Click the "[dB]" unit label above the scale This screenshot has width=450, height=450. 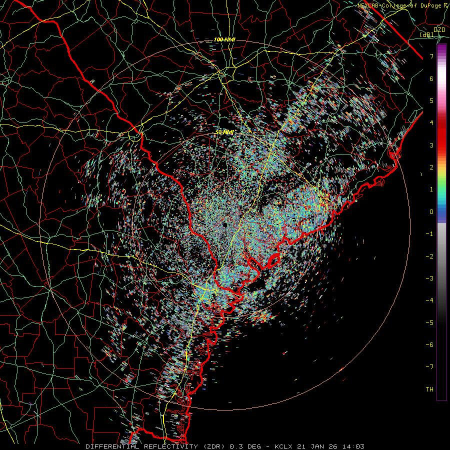(x=427, y=35)
